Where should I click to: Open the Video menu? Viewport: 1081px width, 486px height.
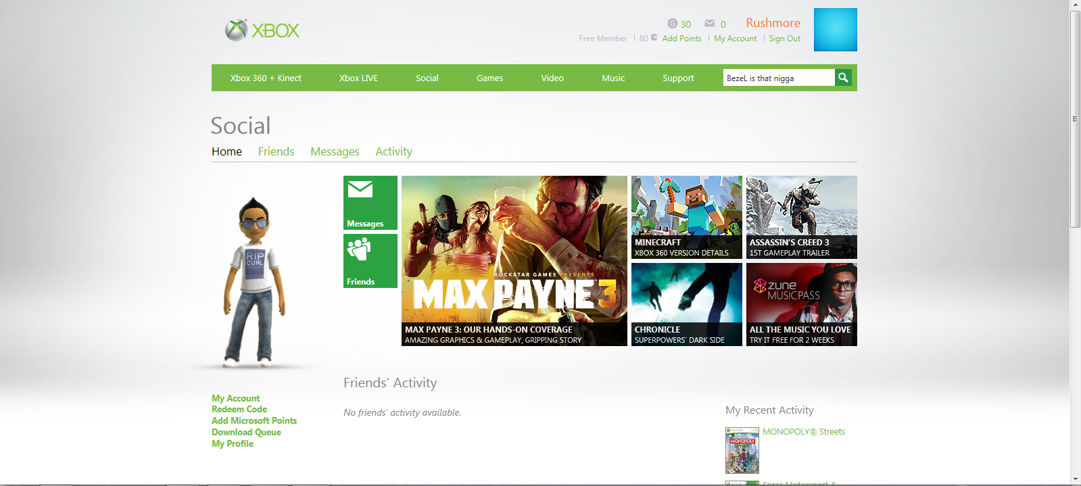click(552, 78)
